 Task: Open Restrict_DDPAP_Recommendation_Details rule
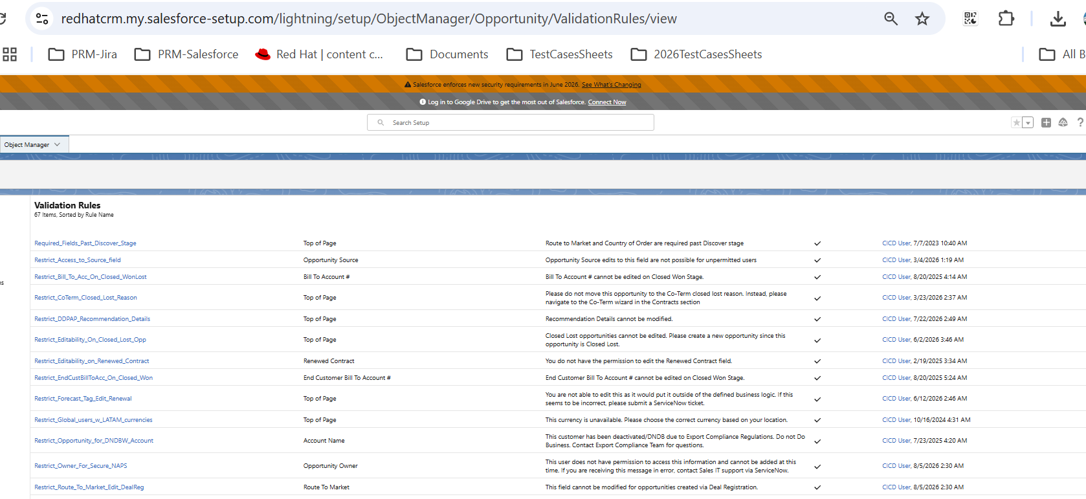coord(92,319)
